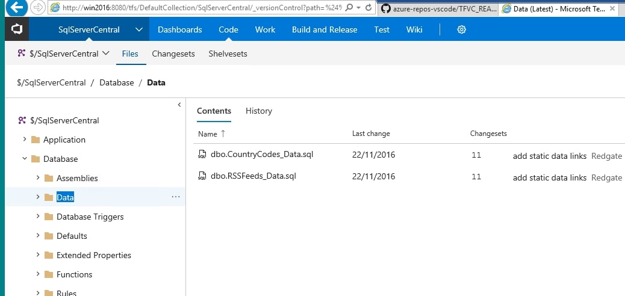Expand the Data folder
This screenshot has height=296, width=625.
pos(38,197)
